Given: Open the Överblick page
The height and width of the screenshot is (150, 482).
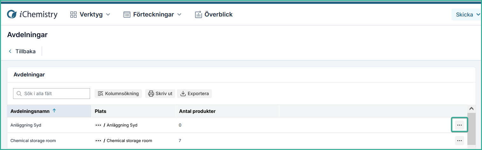Looking at the screenshot, I should (x=214, y=14).
